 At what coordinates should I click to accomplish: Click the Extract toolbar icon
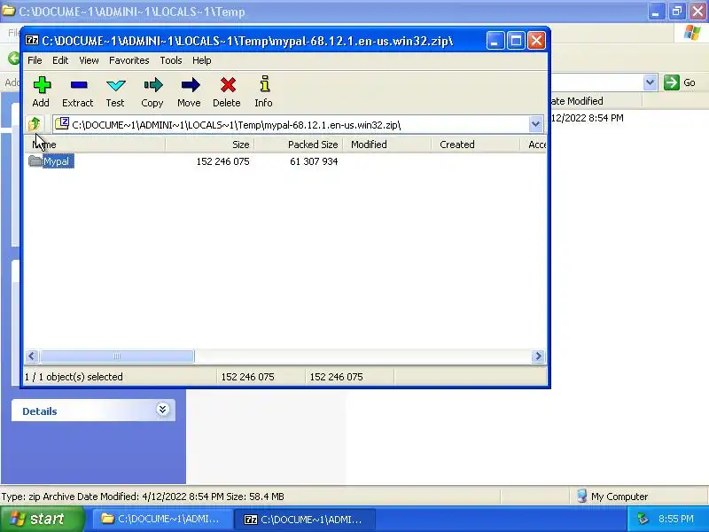[78, 85]
